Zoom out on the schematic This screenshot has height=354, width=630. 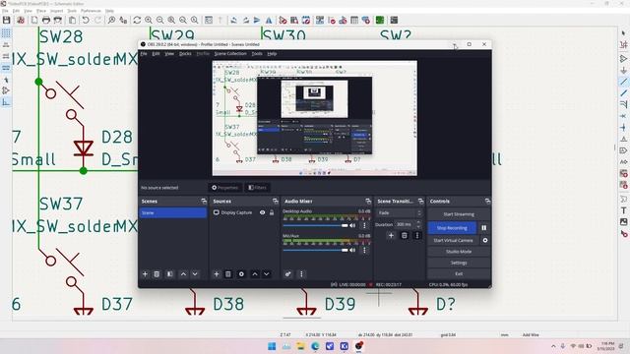pyautogui.click(x=159, y=20)
